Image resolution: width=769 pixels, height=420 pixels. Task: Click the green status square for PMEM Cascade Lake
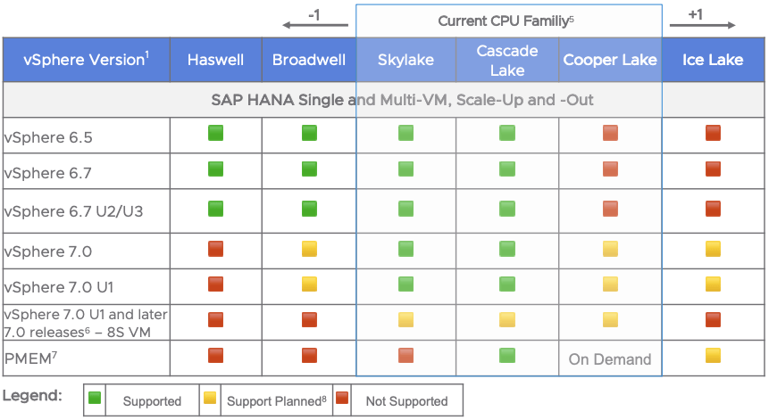click(x=507, y=356)
